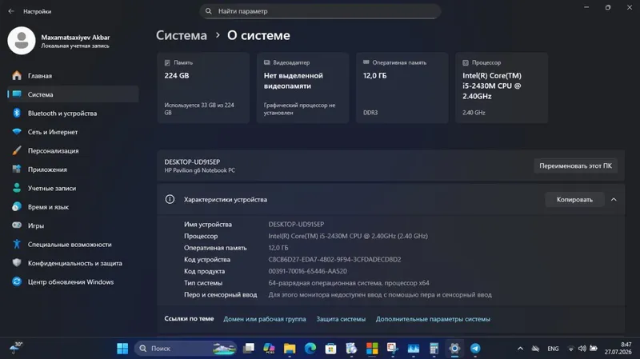Click the Settings gear taskbar icon
The image size is (640, 359).
(x=454, y=349)
